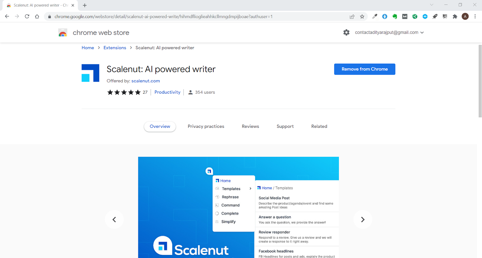Reload the current page
The width and height of the screenshot is (482, 258).
pos(27,17)
